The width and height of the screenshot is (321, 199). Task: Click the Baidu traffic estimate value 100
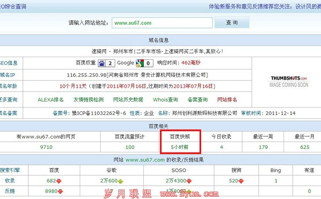[130, 147]
